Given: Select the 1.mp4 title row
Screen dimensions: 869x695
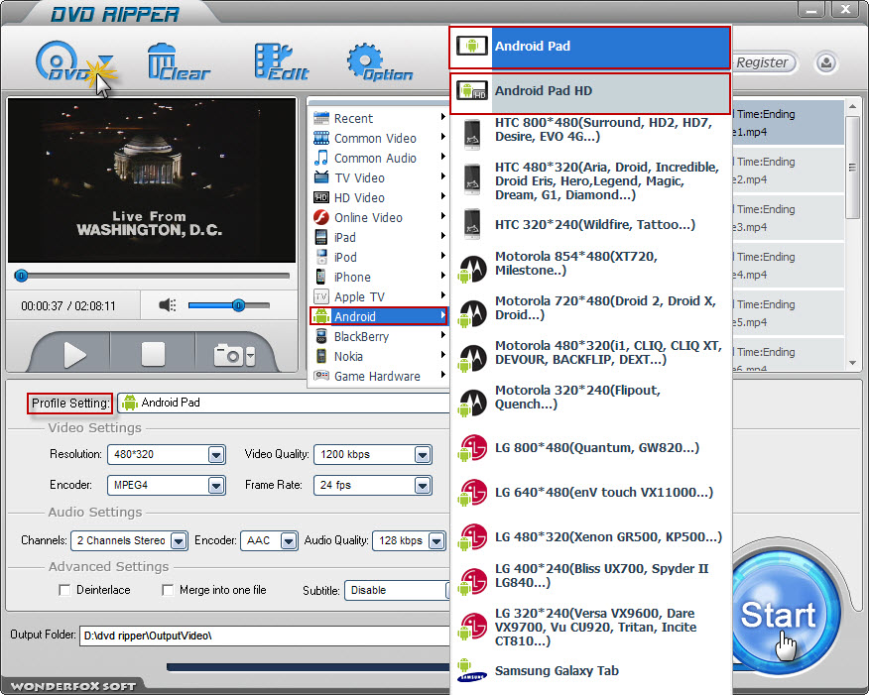Looking at the screenshot, I should 788,123.
